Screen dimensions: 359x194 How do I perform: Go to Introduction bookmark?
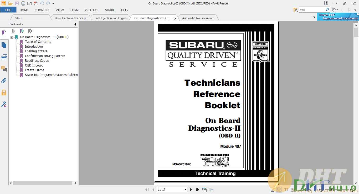pos(34,47)
